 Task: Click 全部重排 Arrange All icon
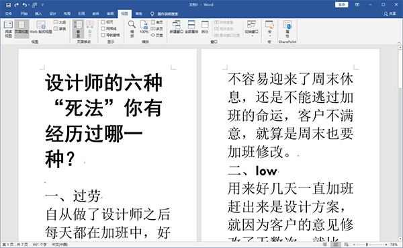[191, 27]
